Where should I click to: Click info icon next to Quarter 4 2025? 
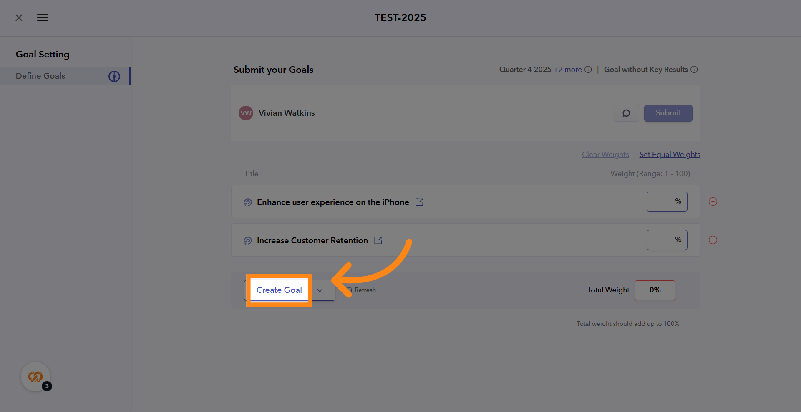click(588, 70)
